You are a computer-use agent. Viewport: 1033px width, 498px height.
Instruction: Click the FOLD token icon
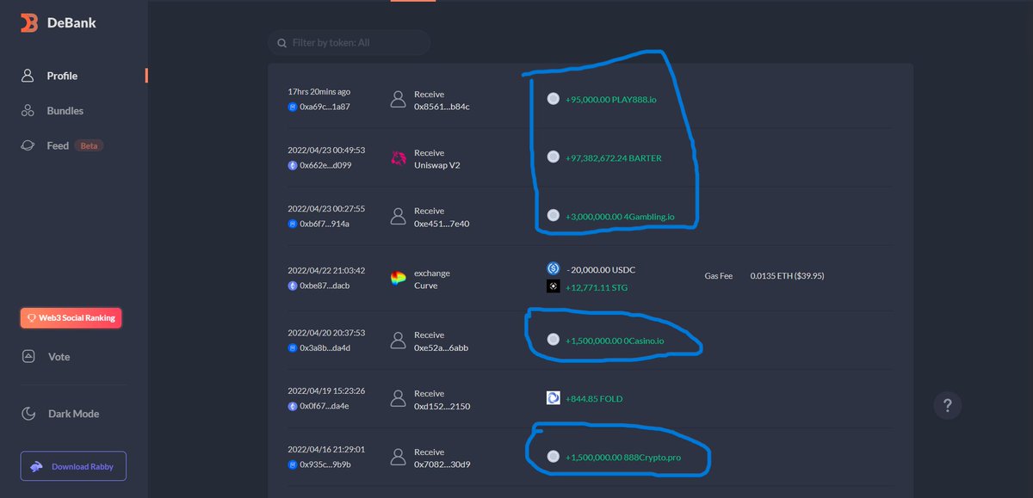(554, 398)
